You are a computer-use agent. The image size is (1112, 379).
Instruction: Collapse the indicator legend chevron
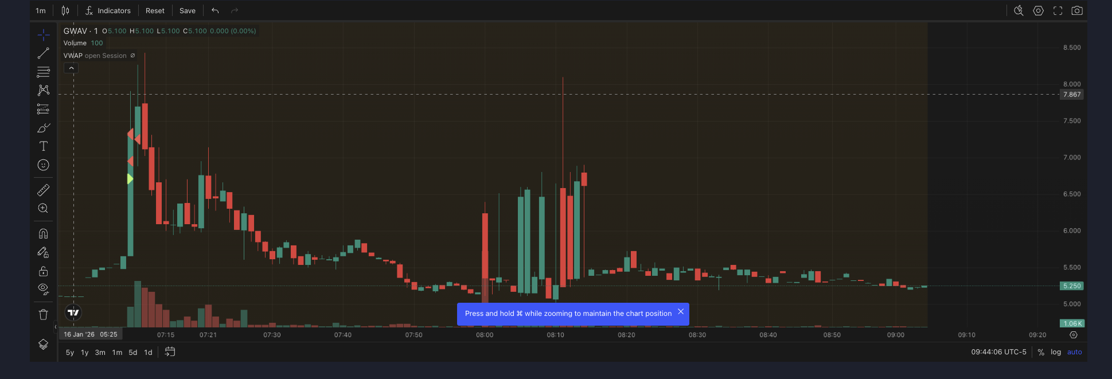coord(71,68)
